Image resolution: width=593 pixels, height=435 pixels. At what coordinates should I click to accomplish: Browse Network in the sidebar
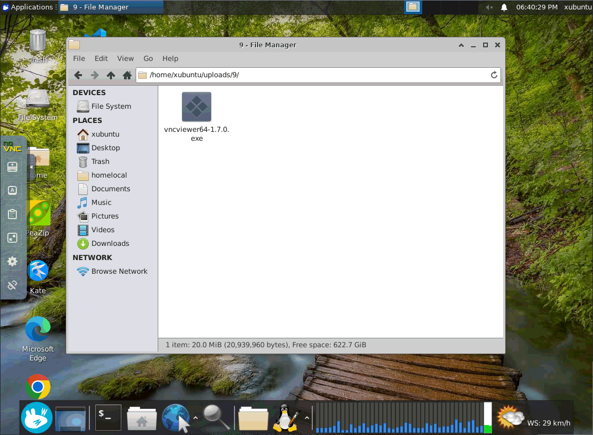[119, 271]
